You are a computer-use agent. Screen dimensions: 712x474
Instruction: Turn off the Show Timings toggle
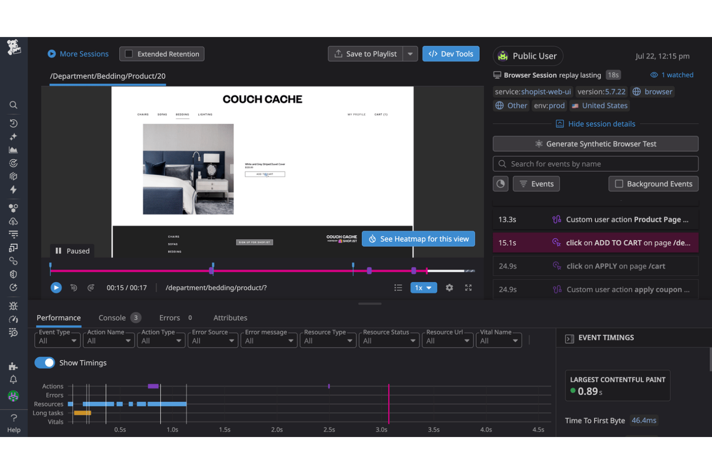click(45, 363)
